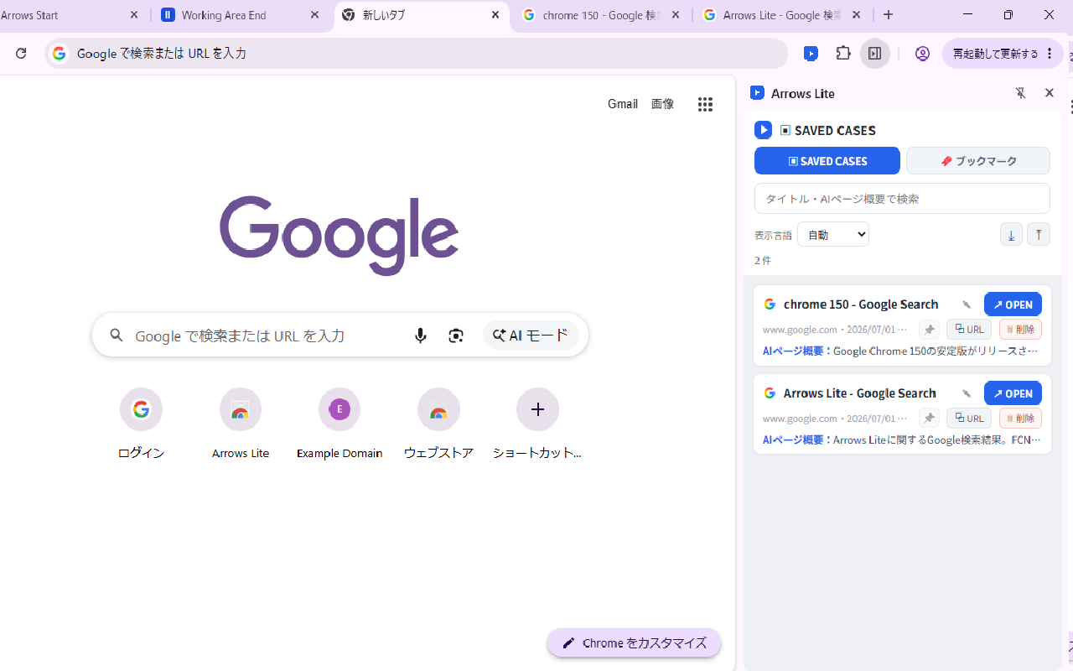
Task: Delete the chrome 150 - Google Search case
Action: (x=1020, y=330)
